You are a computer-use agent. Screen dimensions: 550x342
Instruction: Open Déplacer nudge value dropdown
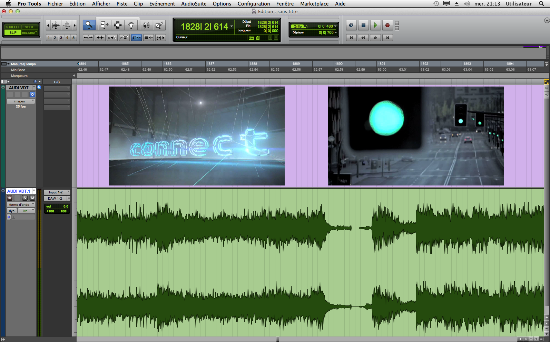tap(336, 32)
